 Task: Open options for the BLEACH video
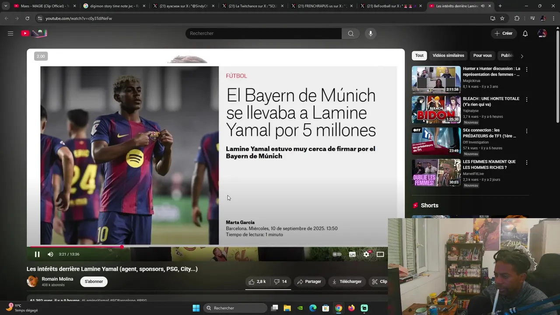526,99
